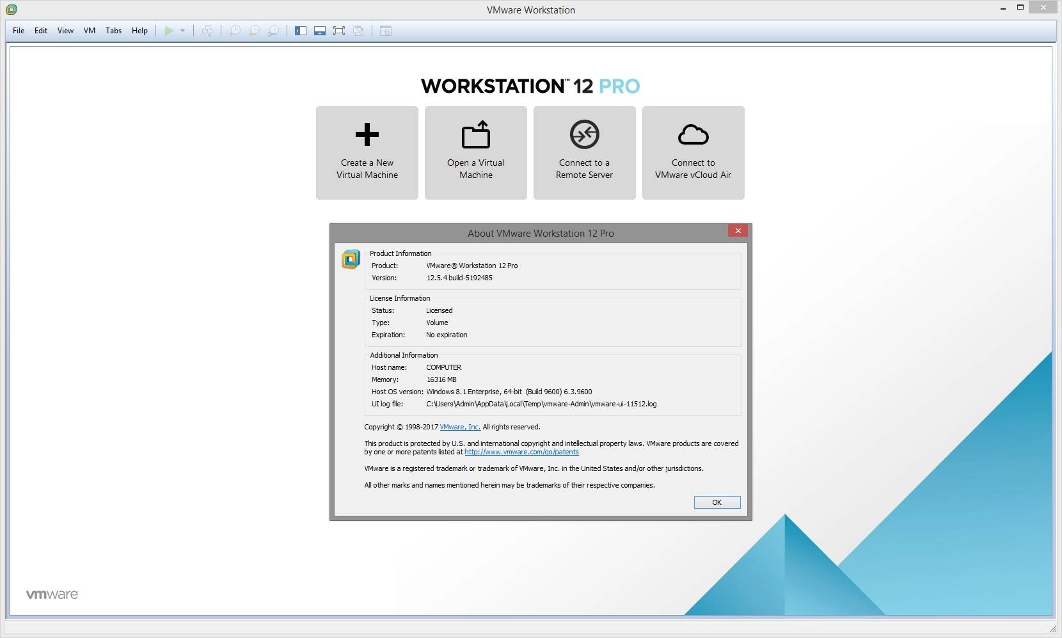This screenshot has width=1062, height=638.
Task: Click the host name value COMPUTER
Action: tap(443, 367)
